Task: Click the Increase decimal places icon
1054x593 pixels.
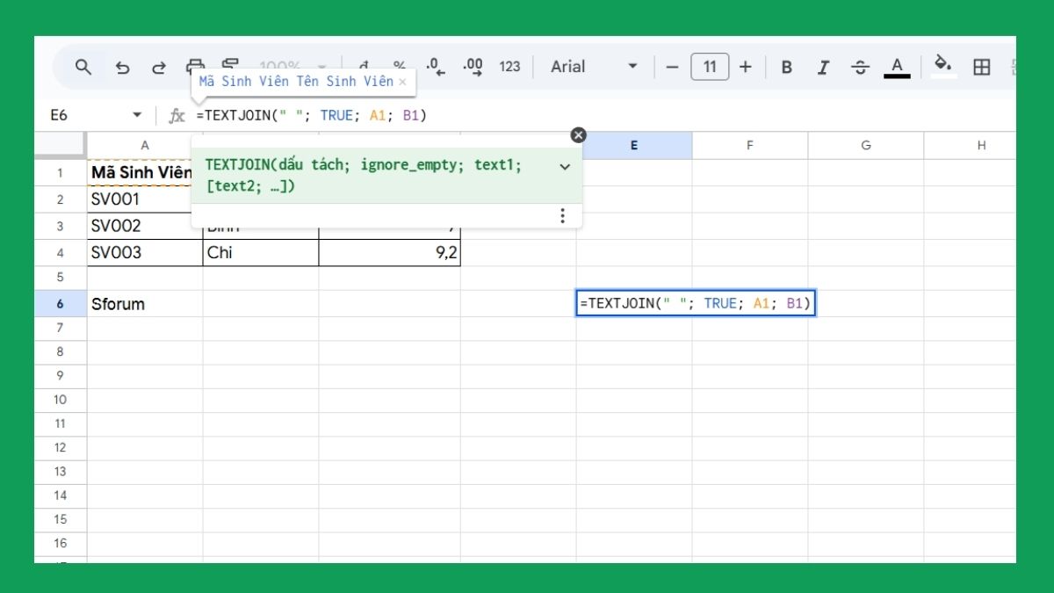Action: tap(473, 66)
